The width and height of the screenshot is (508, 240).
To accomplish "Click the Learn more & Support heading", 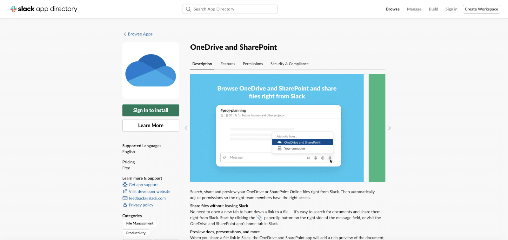I will 142,178.
